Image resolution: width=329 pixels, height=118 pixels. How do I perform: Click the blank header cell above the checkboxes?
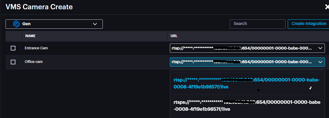coord(14,36)
